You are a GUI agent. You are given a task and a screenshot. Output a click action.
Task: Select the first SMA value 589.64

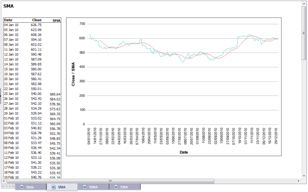55,94
